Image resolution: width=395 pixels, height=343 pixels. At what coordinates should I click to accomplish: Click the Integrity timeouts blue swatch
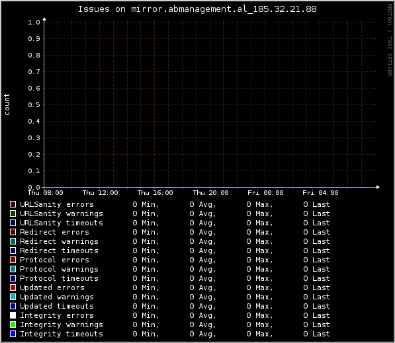pos(13,334)
